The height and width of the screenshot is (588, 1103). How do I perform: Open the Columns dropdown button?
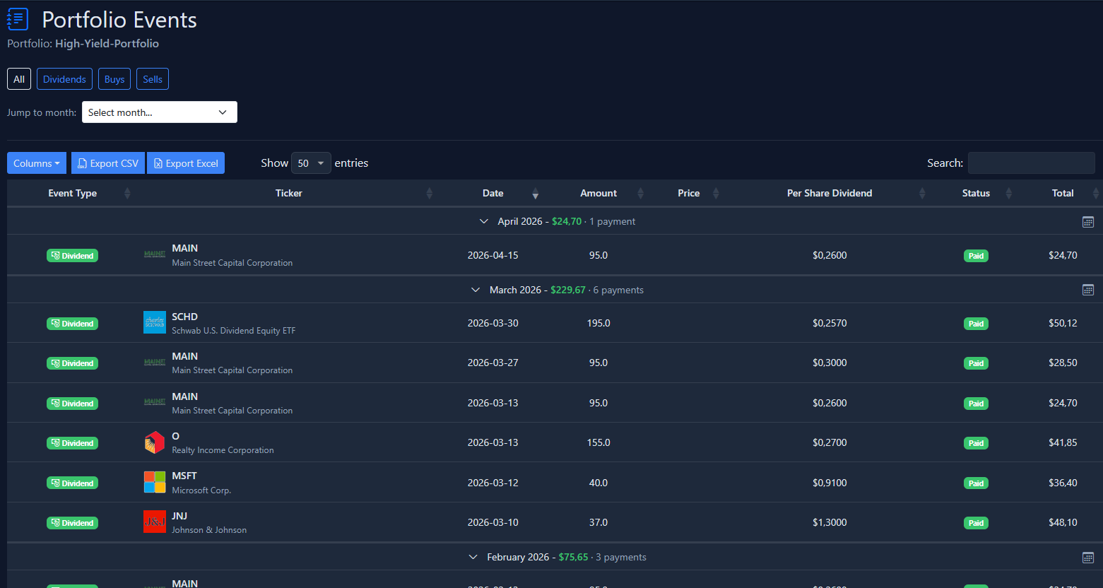[x=37, y=163]
